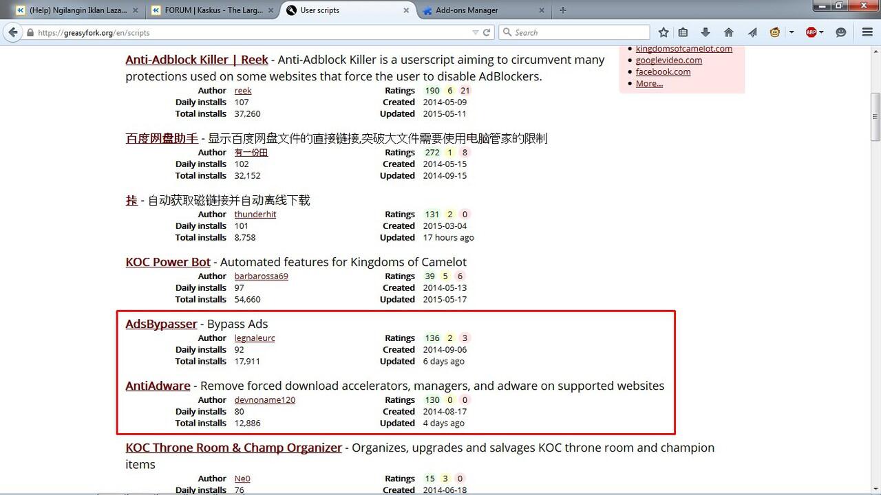Close the User scripts tab
This screenshot has width=881, height=495.
pyautogui.click(x=407, y=10)
